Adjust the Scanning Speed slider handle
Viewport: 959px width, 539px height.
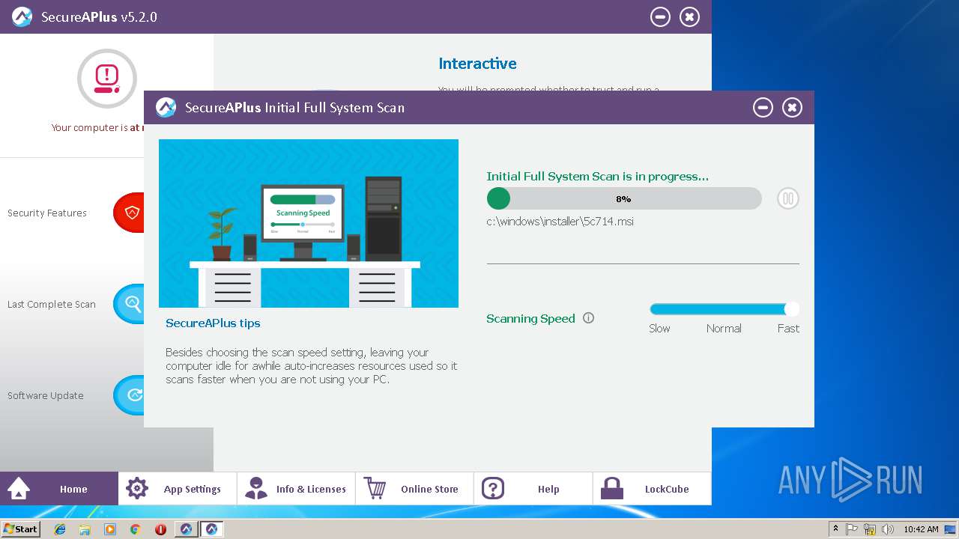pos(791,309)
